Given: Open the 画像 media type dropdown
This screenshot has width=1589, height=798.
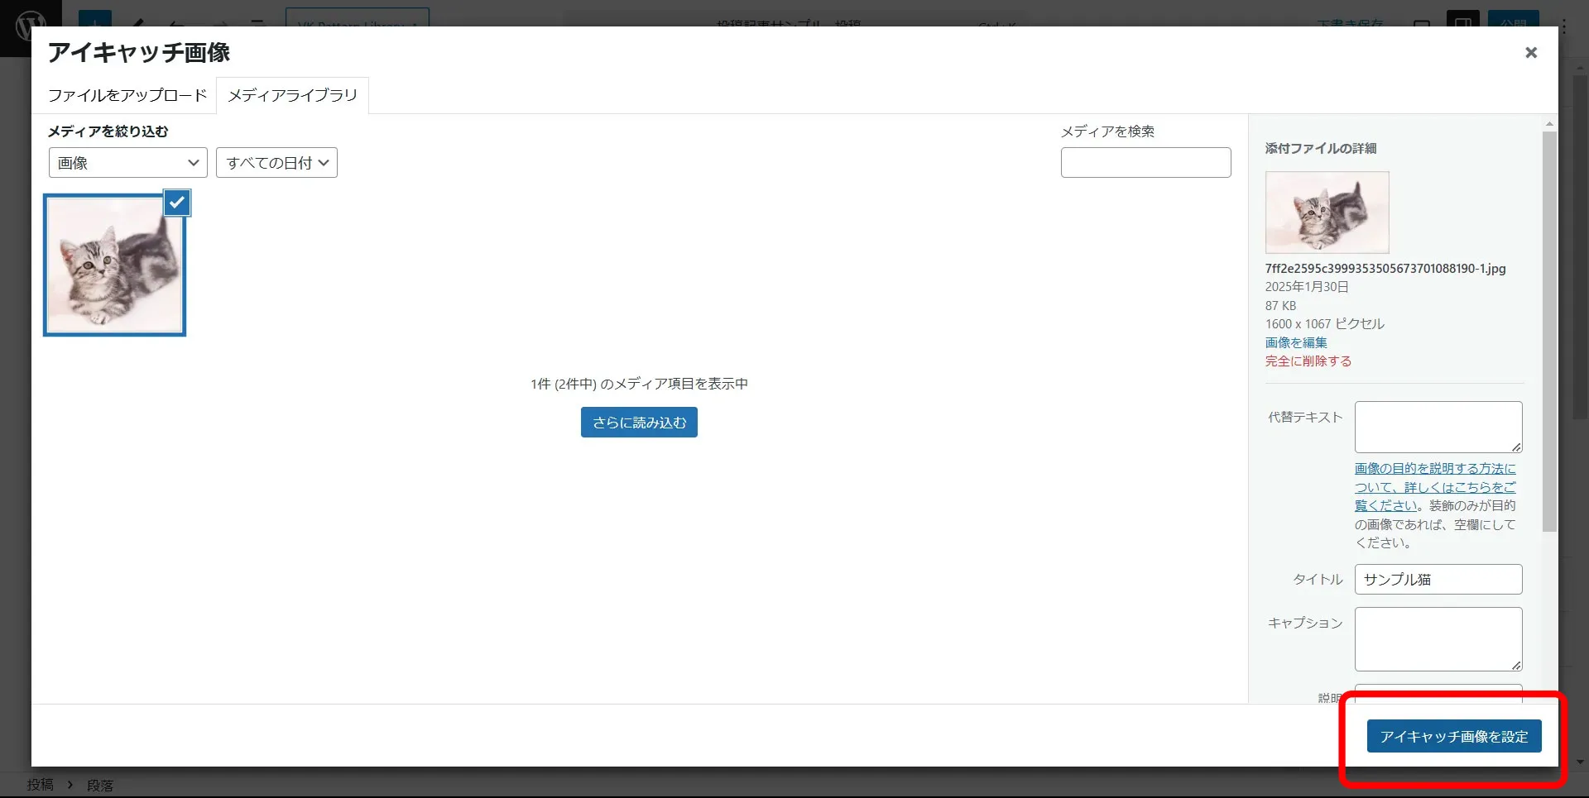Looking at the screenshot, I should coord(127,163).
